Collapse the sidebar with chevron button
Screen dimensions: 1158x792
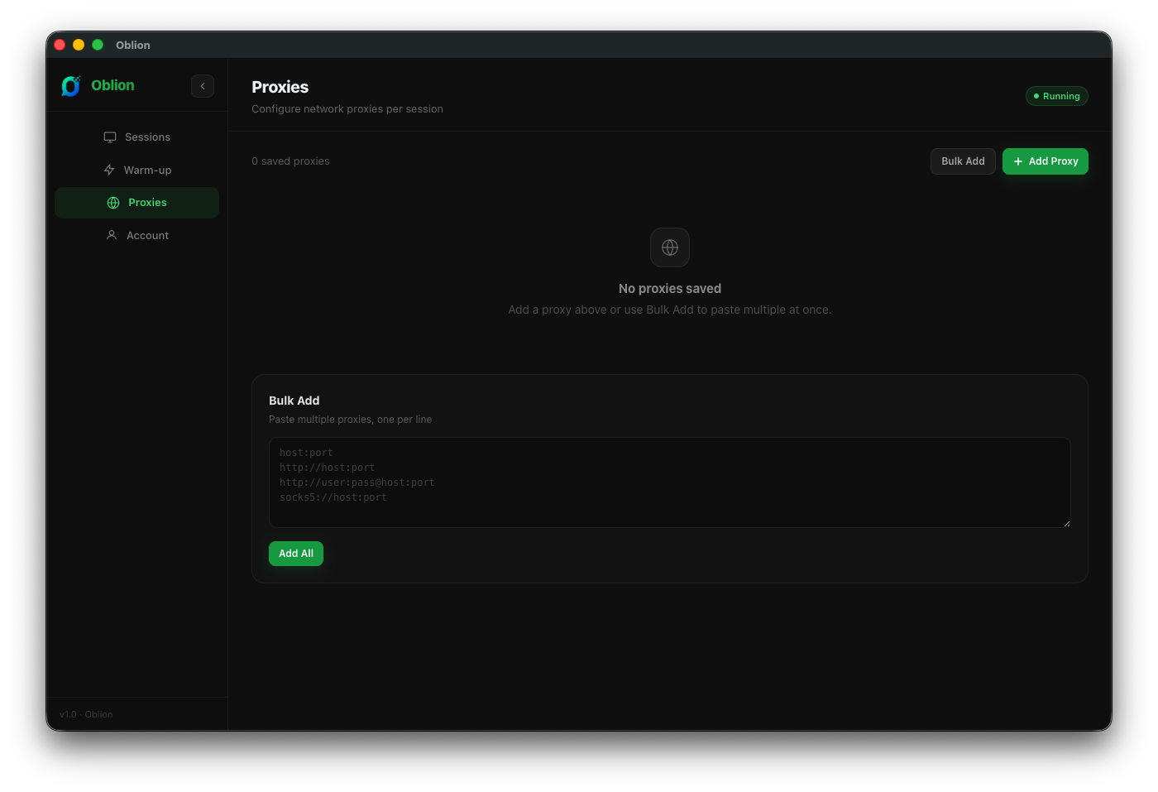pyautogui.click(x=203, y=86)
